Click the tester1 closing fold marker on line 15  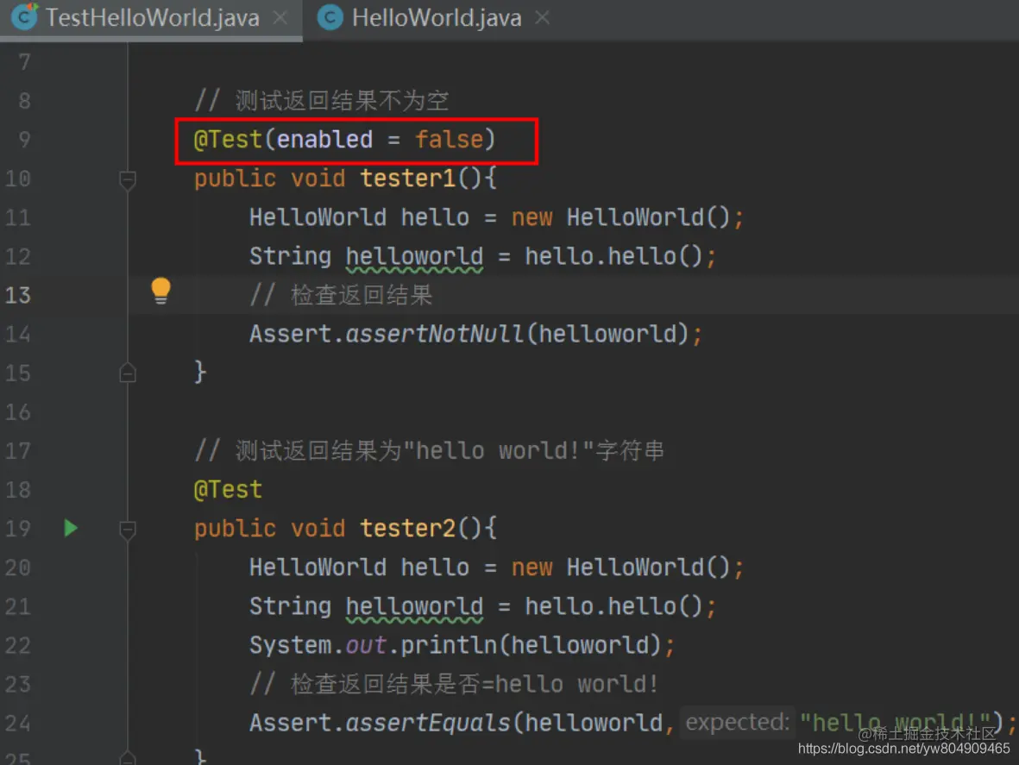(x=128, y=373)
